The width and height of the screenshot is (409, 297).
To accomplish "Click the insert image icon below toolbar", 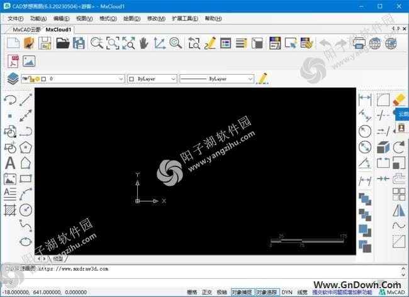I will pos(29,61).
